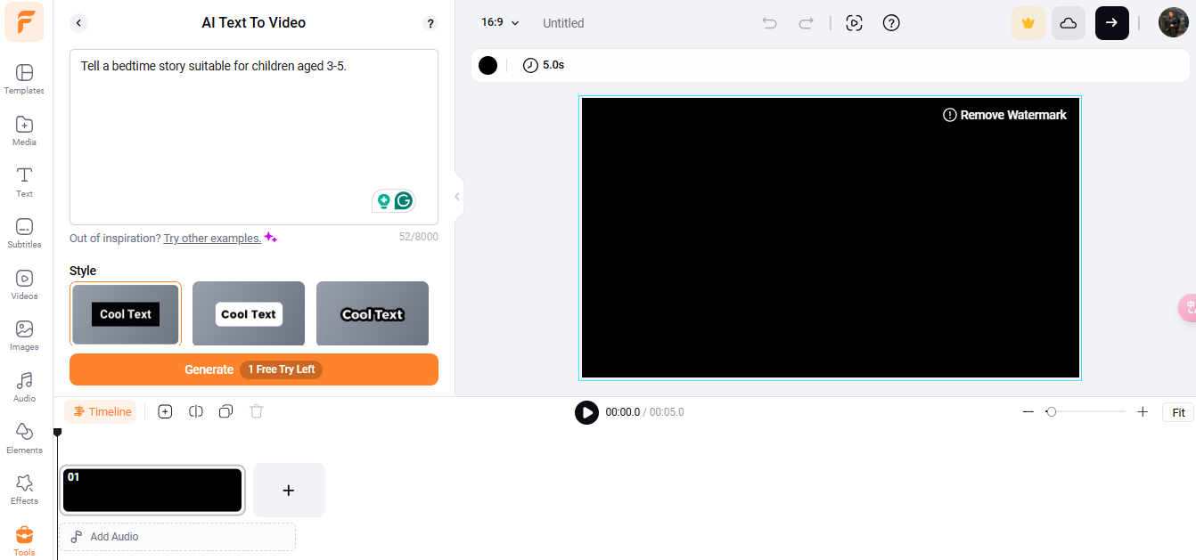Open cloud save options
The height and width of the screenshot is (560, 1196).
coord(1069,22)
